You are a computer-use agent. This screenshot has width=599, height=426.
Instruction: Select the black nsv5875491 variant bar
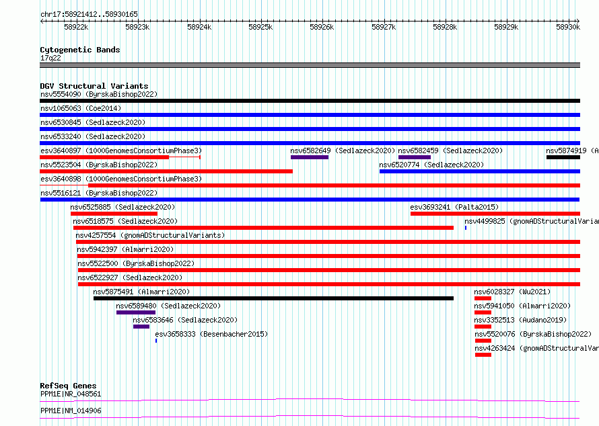click(273, 298)
